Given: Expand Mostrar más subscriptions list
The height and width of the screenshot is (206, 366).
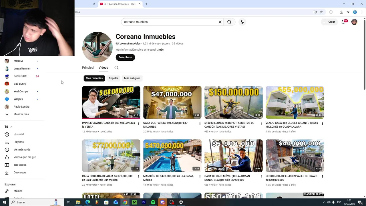Looking at the screenshot, I should pos(21,114).
